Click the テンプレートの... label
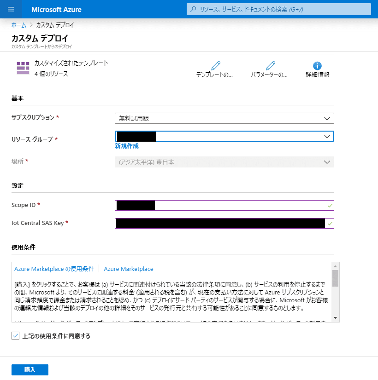 click(x=214, y=75)
